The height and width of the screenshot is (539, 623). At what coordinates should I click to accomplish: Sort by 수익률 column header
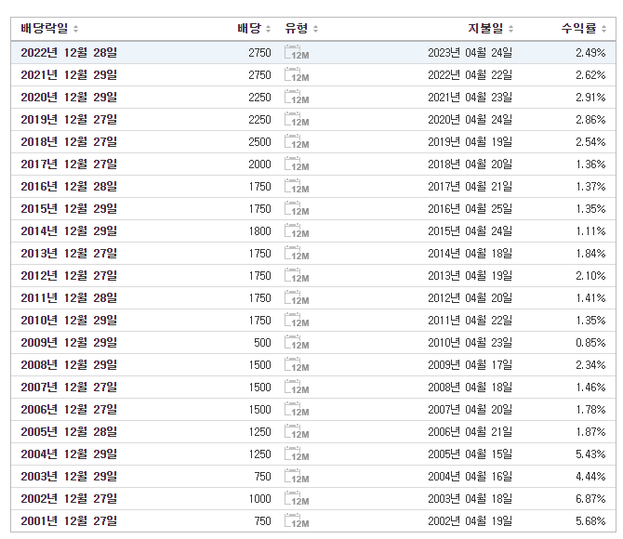[x=583, y=29]
